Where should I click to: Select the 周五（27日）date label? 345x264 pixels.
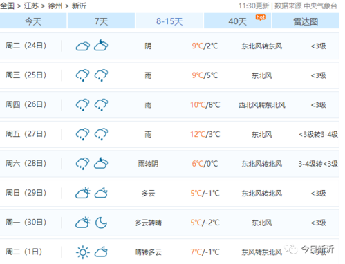26,134
